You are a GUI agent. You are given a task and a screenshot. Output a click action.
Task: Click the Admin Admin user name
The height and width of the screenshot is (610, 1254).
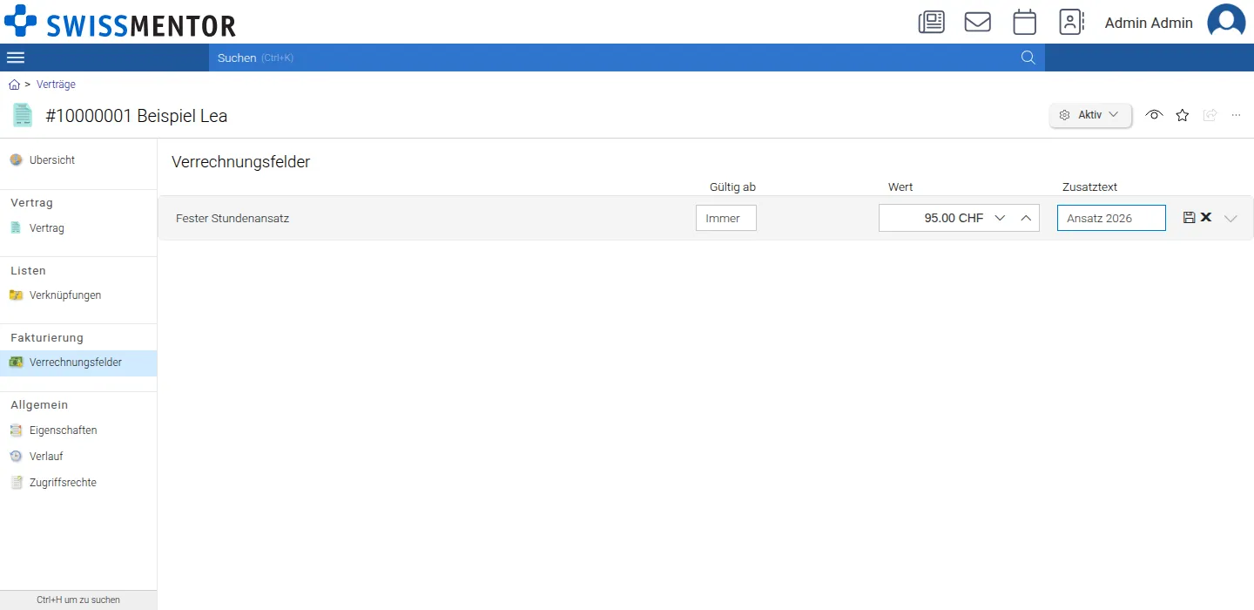(x=1149, y=23)
